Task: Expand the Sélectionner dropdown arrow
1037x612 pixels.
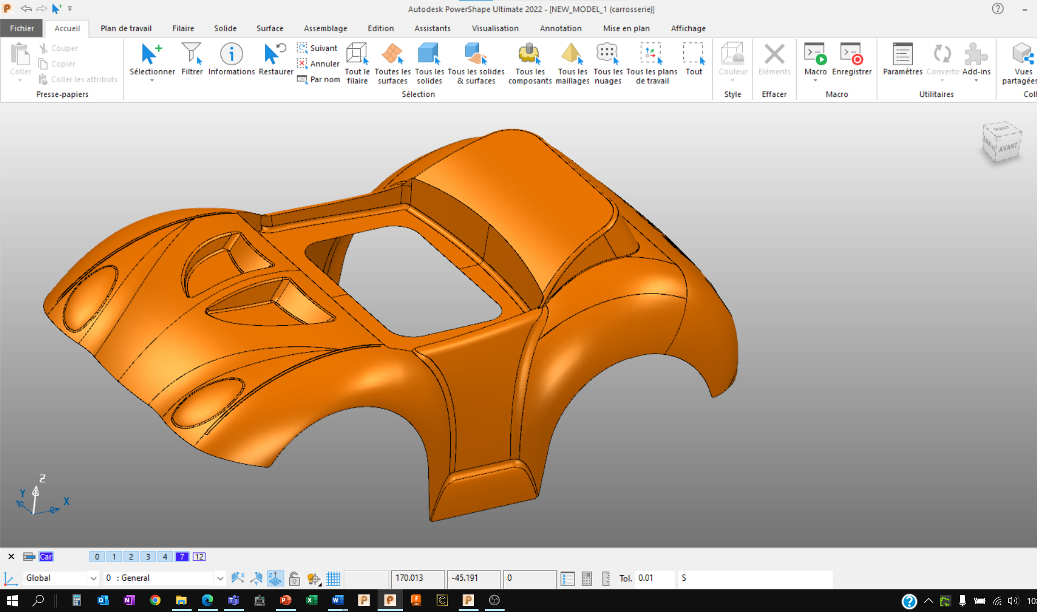Action: tap(152, 81)
